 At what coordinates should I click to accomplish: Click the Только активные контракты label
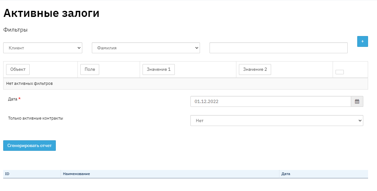(x=35, y=118)
